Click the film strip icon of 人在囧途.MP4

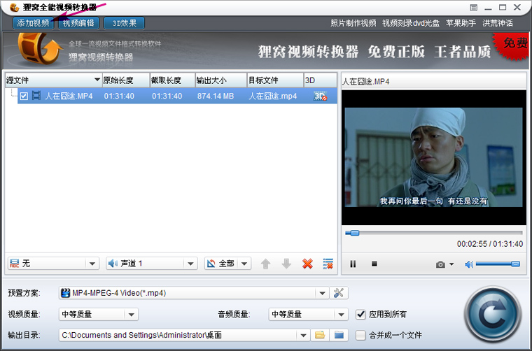36,96
